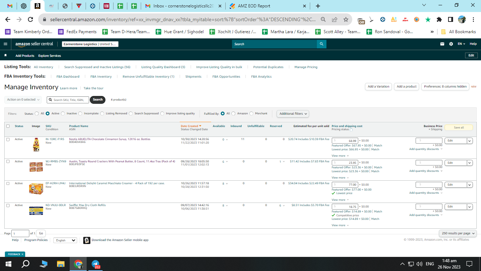Screen dimensions: 481x271
Task: Select Fulfilled By Amazon radio button
Action: 233,114
